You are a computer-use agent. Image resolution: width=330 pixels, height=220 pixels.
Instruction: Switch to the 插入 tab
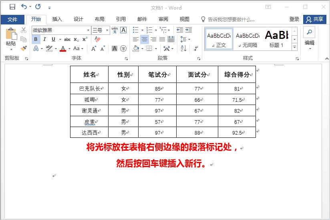point(57,19)
